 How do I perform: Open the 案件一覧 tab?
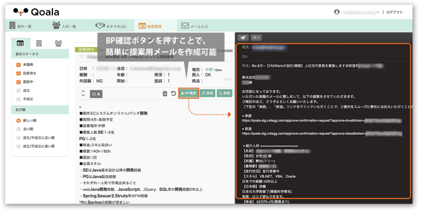[x=21, y=26]
